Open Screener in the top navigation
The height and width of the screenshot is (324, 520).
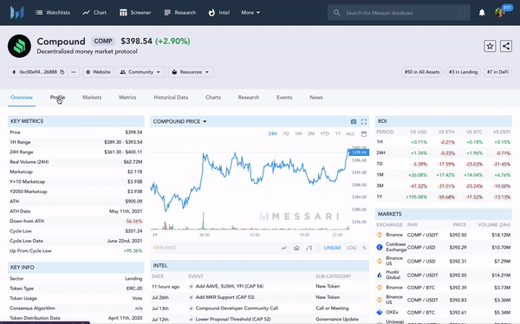[x=135, y=13]
